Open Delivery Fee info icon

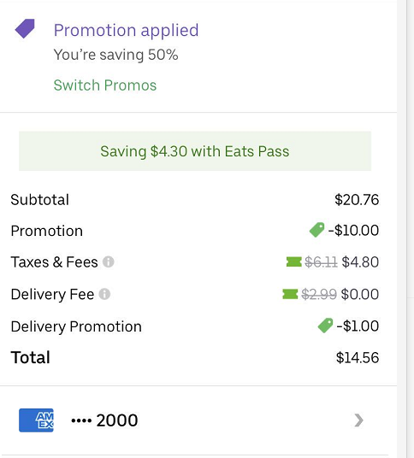[104, 294]
